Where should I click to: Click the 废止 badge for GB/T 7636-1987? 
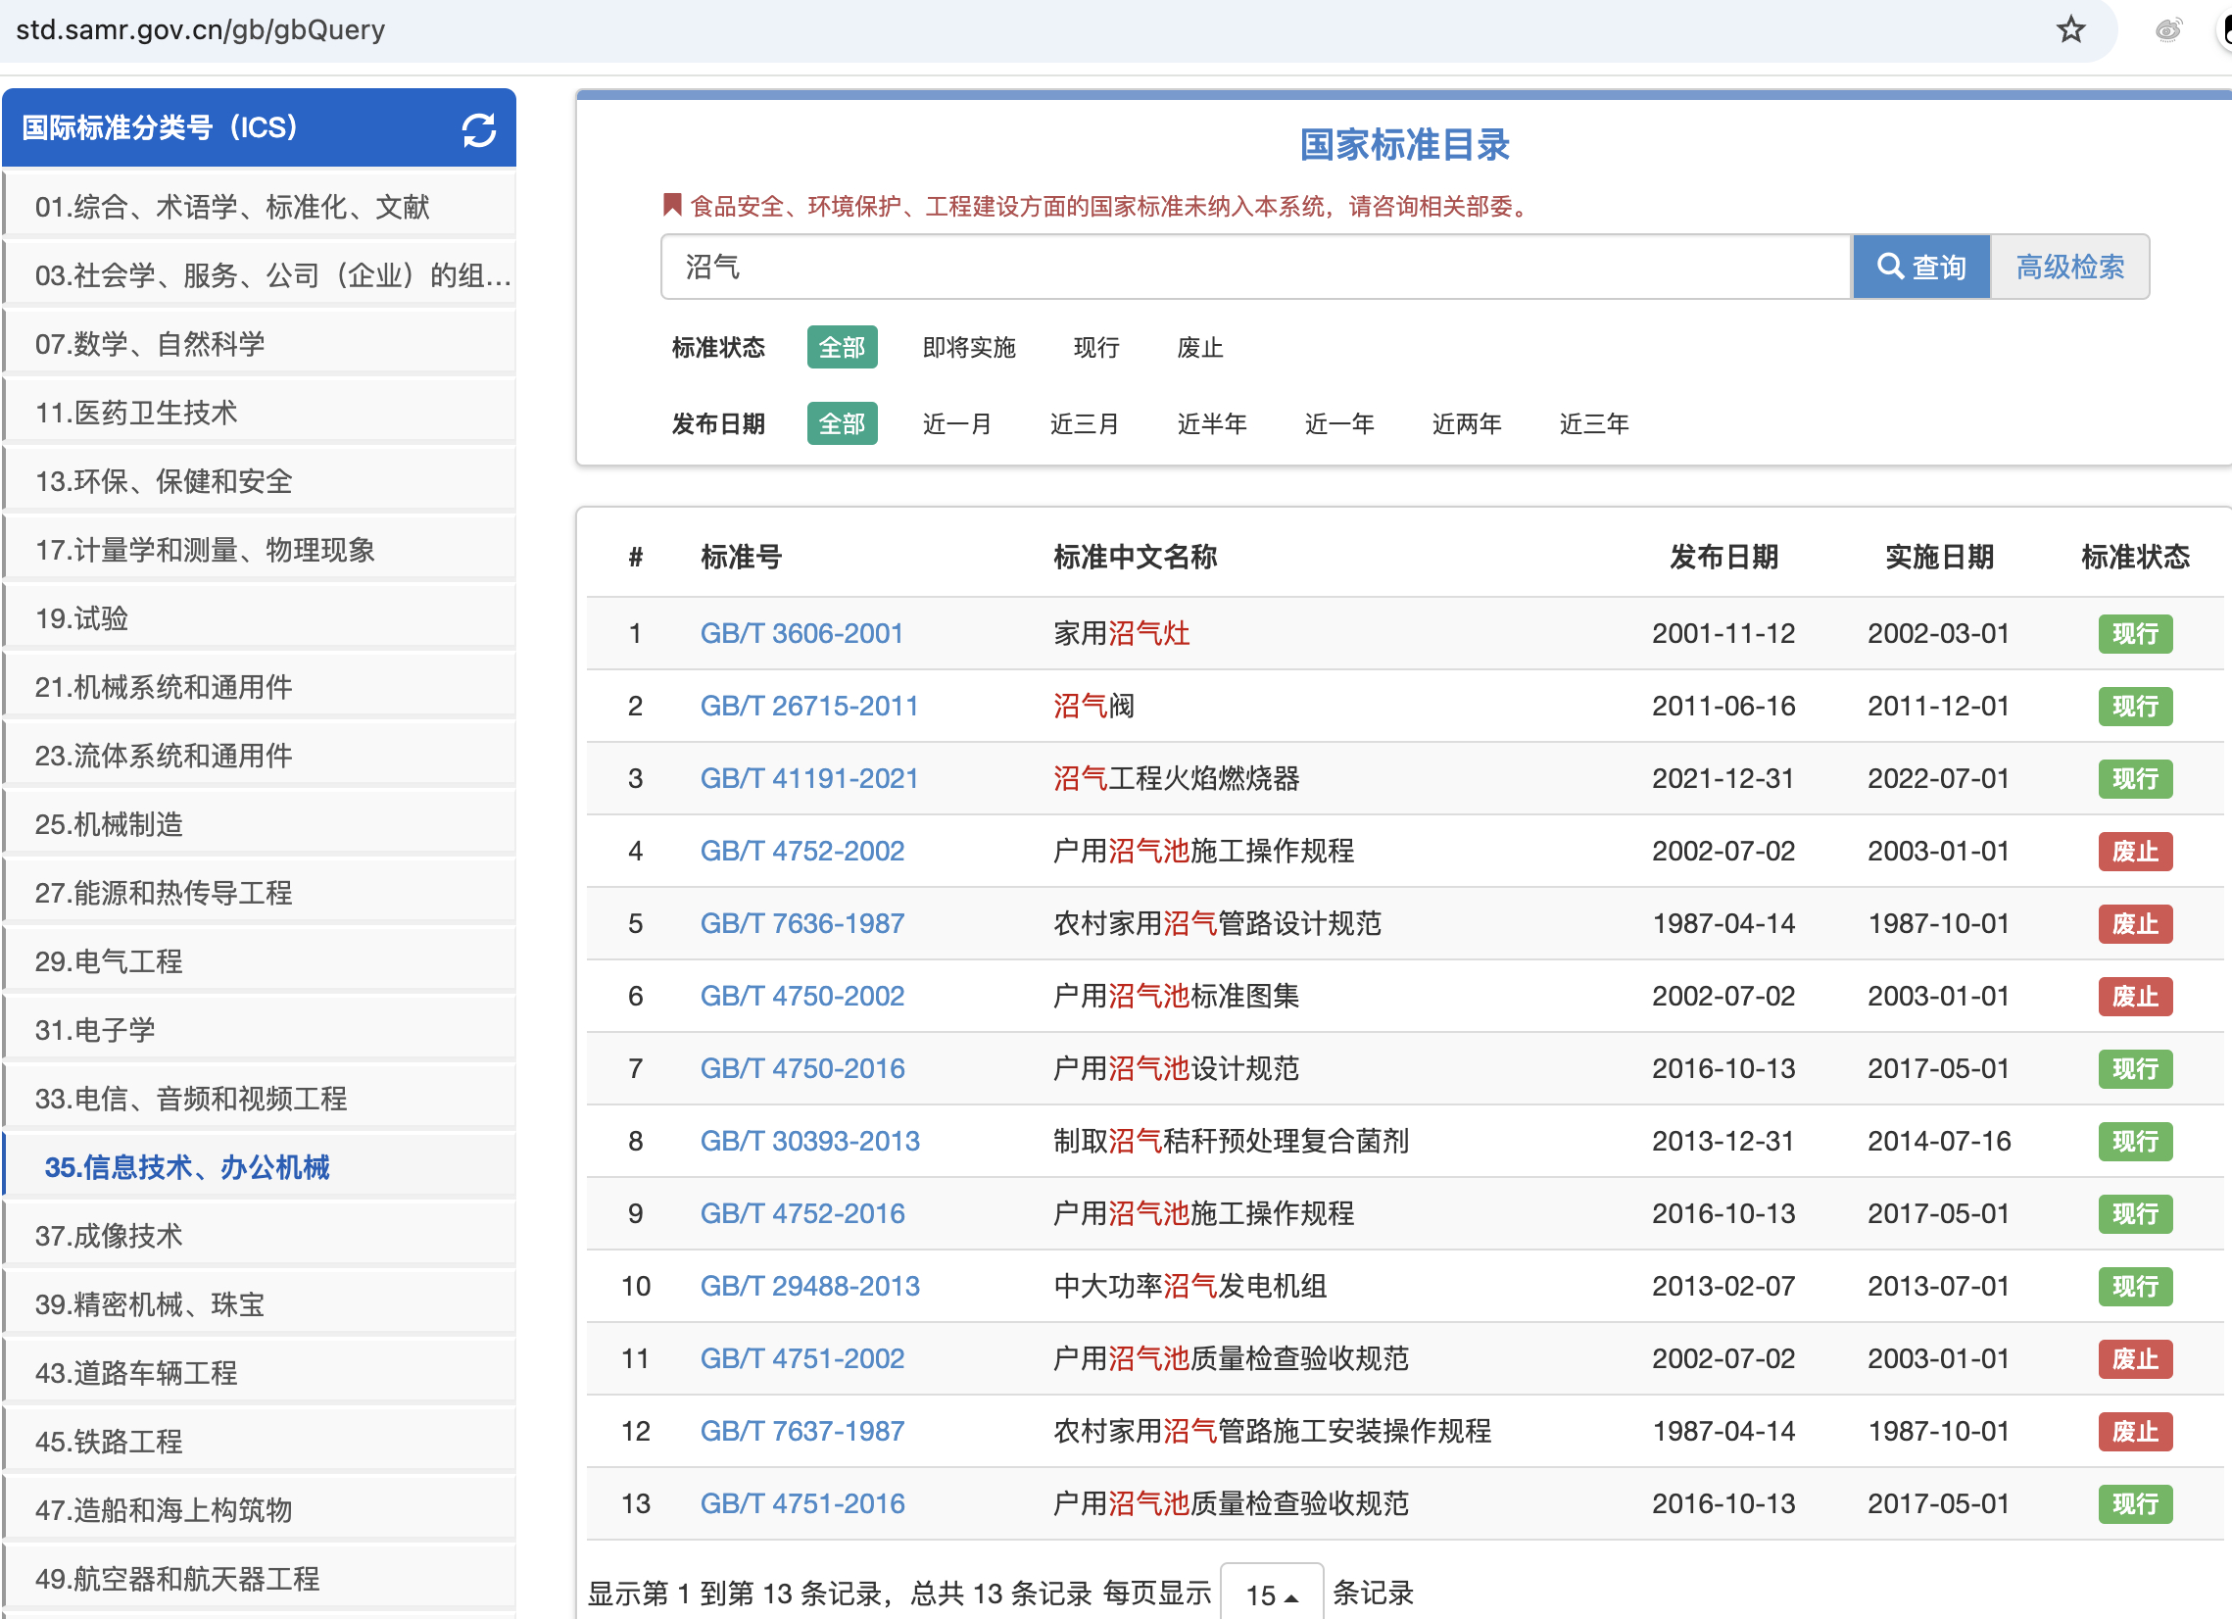2135,924
